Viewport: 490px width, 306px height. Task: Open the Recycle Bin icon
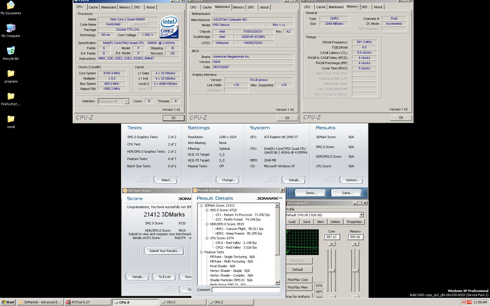click(11, 53)
